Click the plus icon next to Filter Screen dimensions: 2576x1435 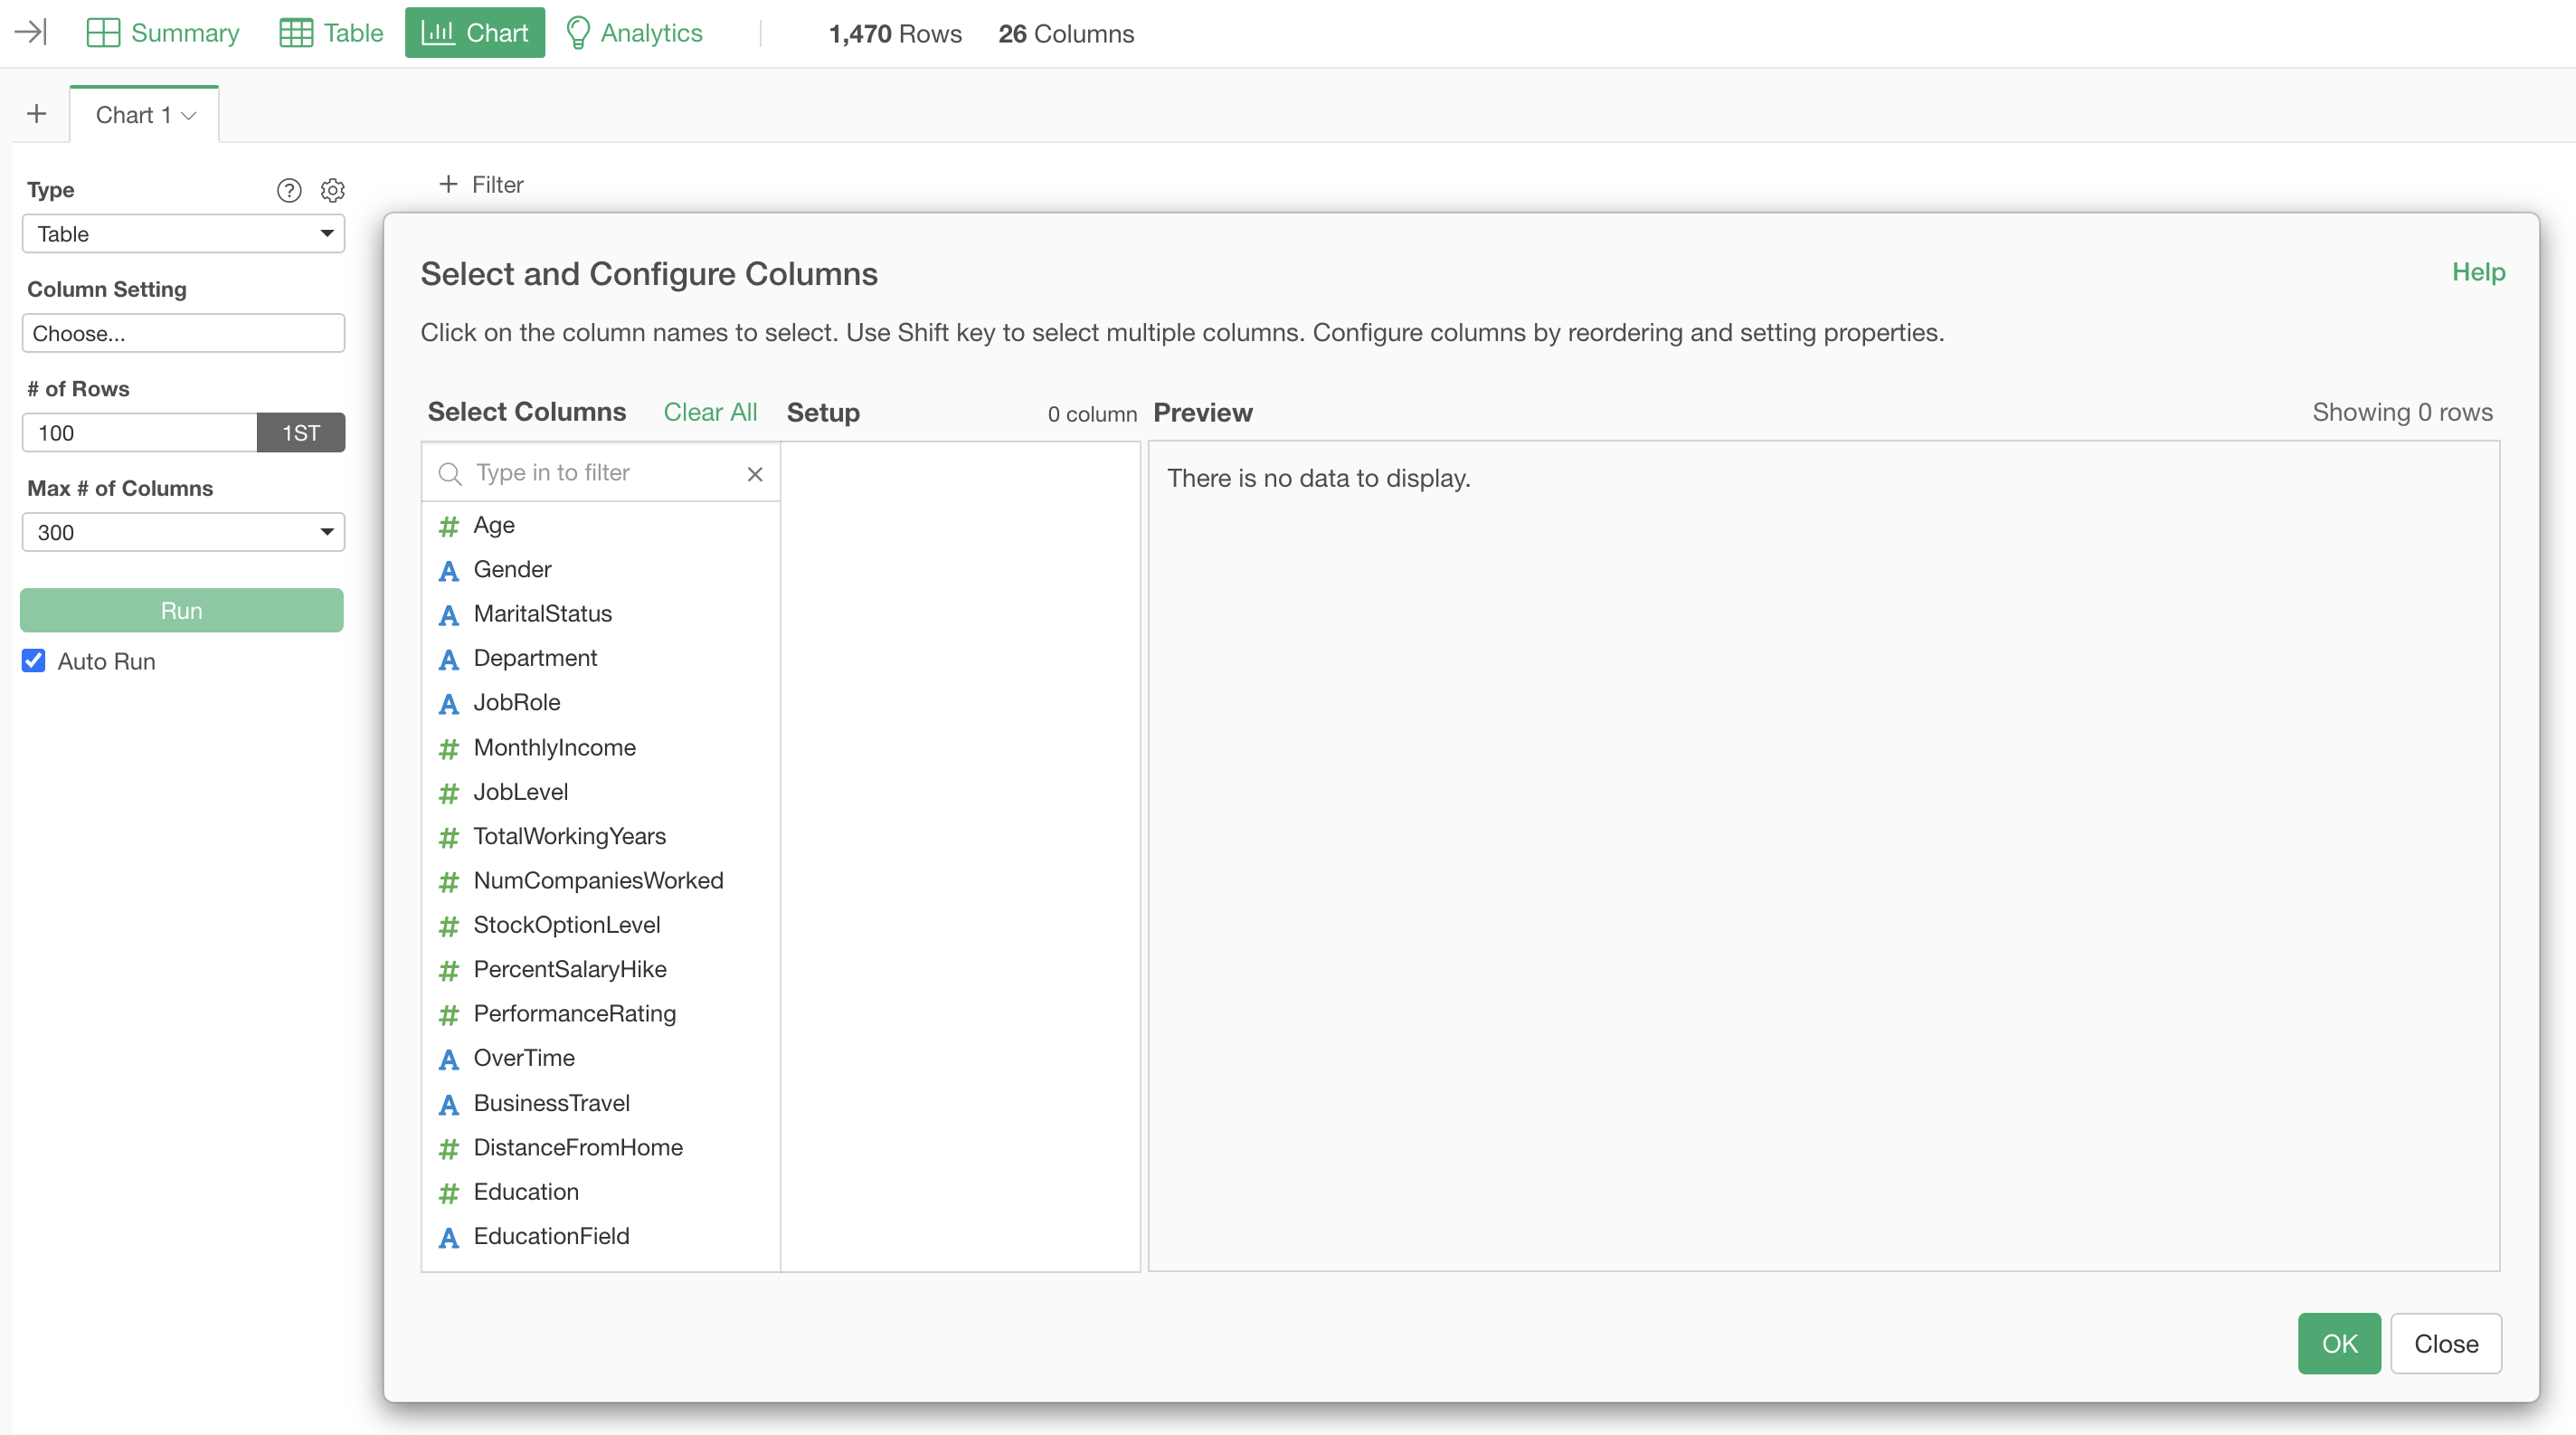448,184
